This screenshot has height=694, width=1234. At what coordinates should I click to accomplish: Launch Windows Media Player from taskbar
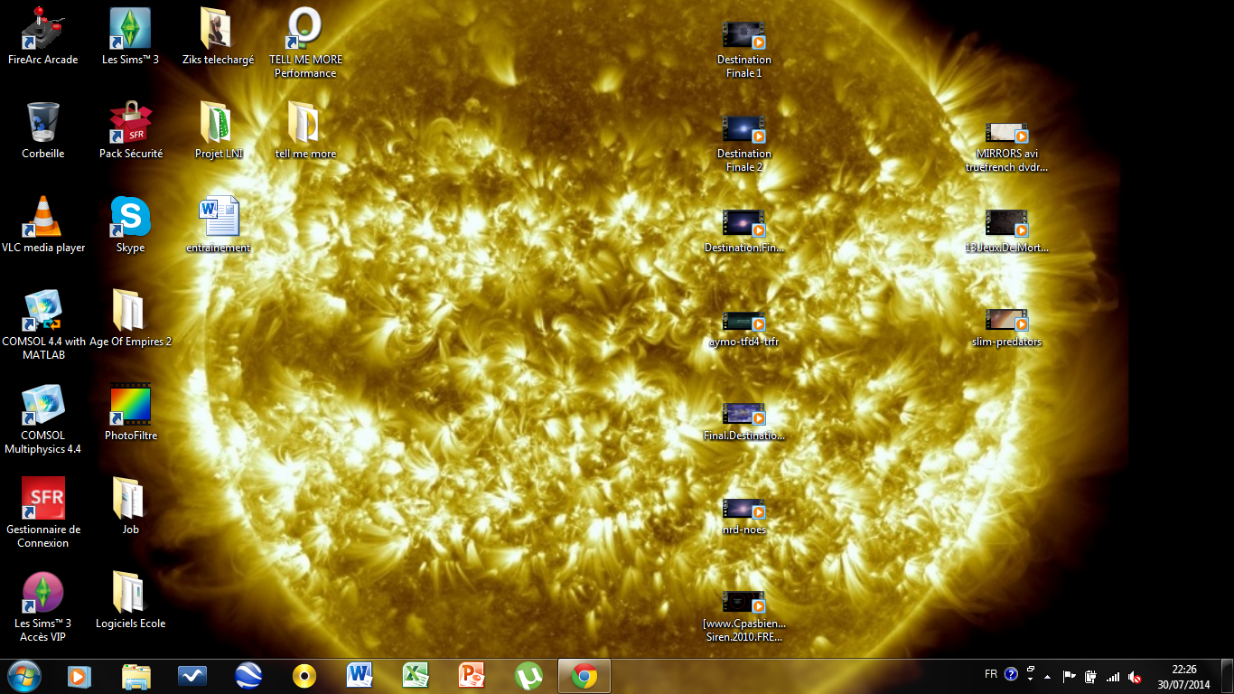pos(80,676)
